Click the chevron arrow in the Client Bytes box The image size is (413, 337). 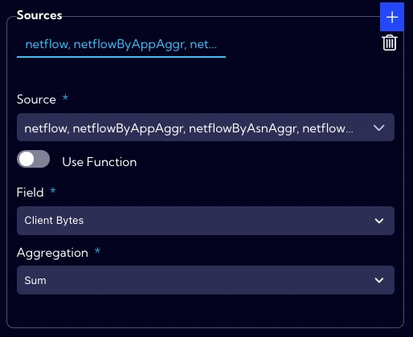click(x=379, y=221)
